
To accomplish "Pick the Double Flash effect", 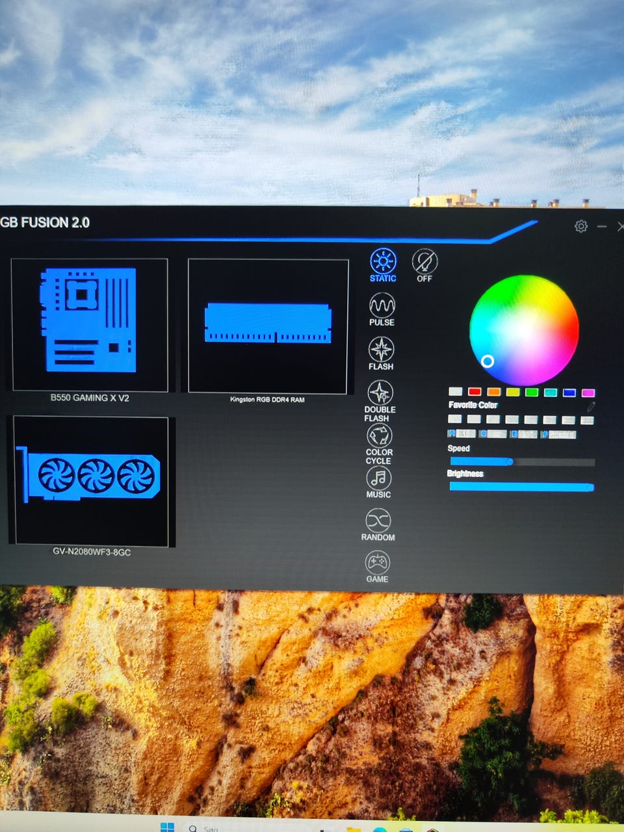I will point(380,401).
